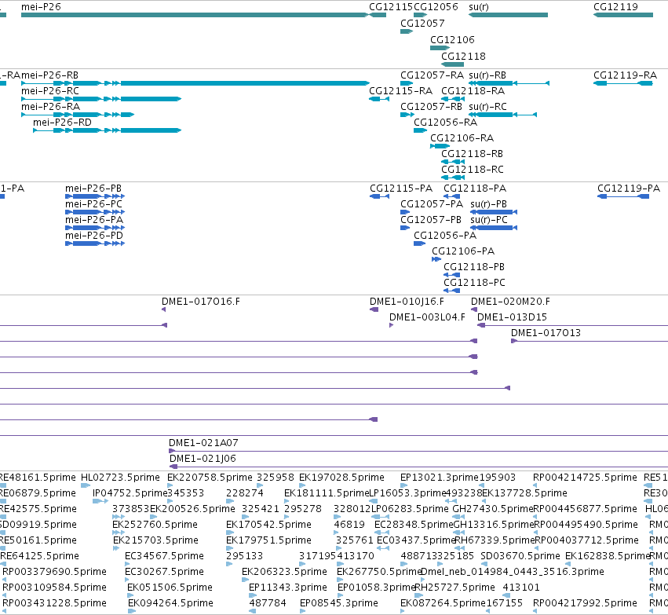Select the DME1-003L04.F clone label

coord(427,317)
